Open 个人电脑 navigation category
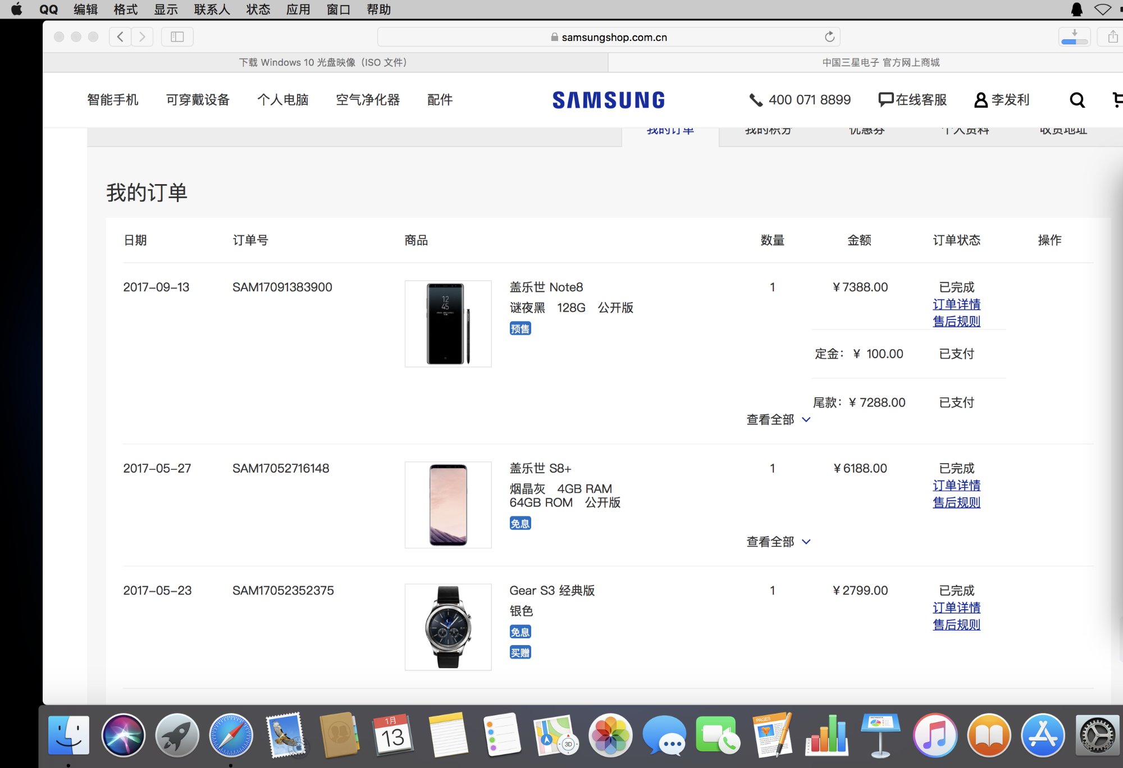 (x=283, y=100)
